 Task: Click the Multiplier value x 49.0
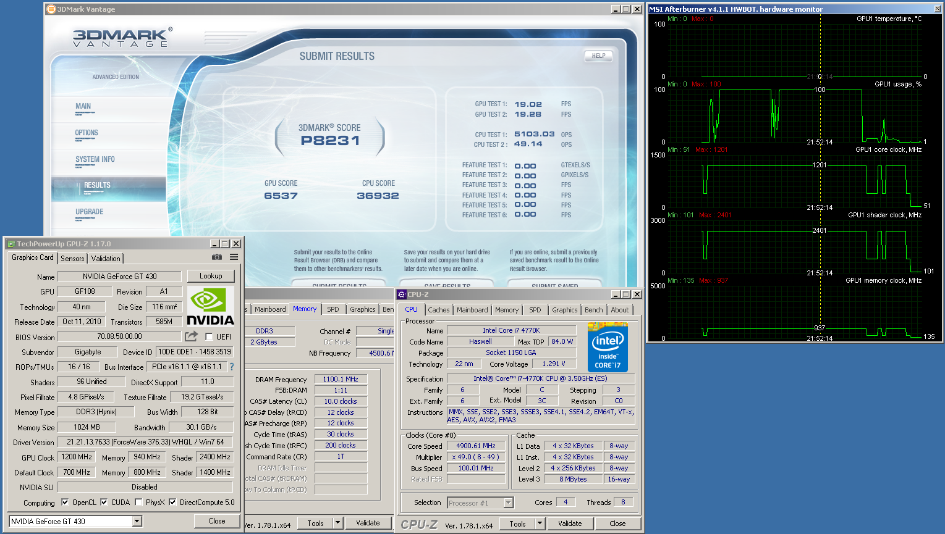click(476, 457)
